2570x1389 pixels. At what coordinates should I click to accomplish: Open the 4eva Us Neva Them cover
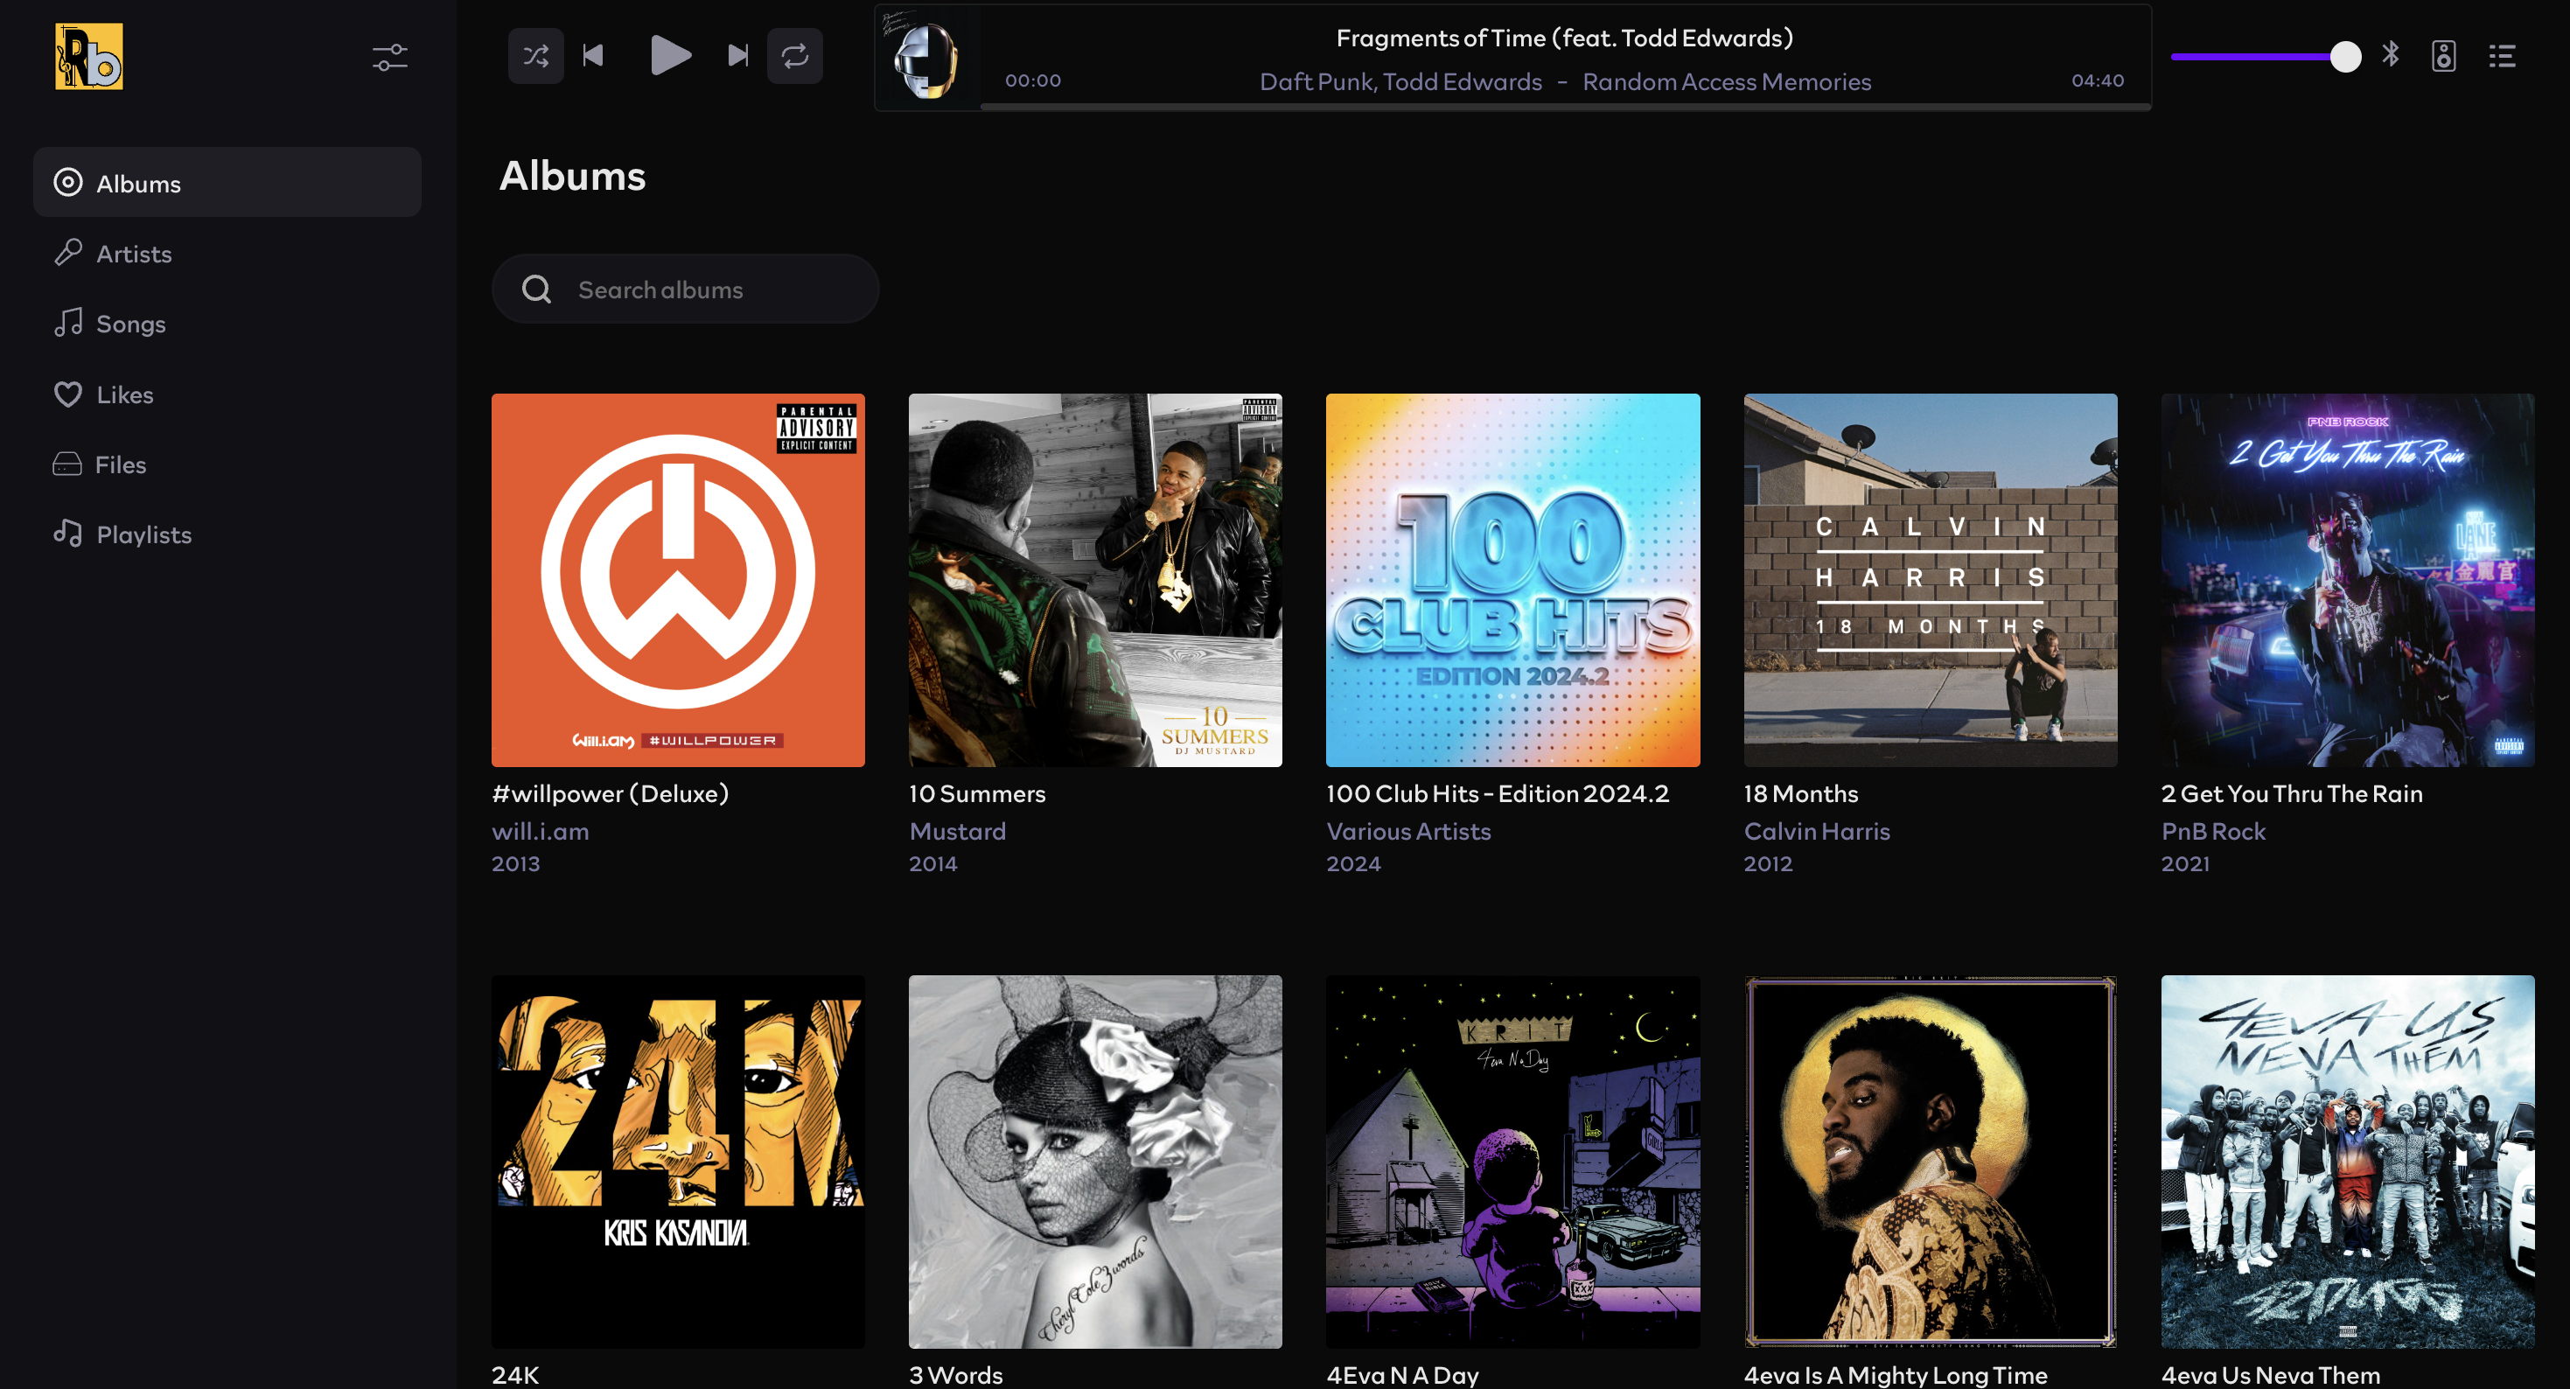coord(2348,1162)
